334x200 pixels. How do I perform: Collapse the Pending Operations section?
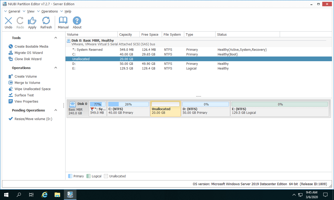point(56,110)
